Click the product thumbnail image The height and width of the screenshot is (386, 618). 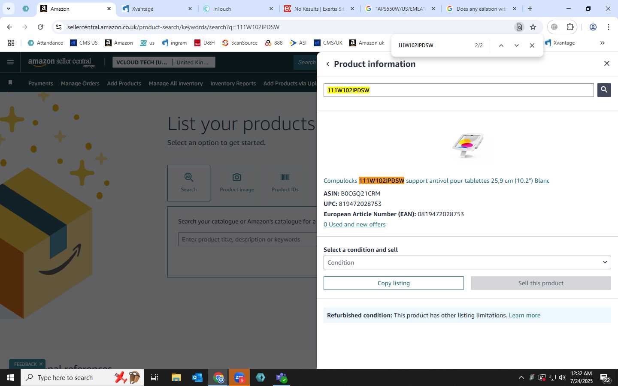click(x=467, y=145)
